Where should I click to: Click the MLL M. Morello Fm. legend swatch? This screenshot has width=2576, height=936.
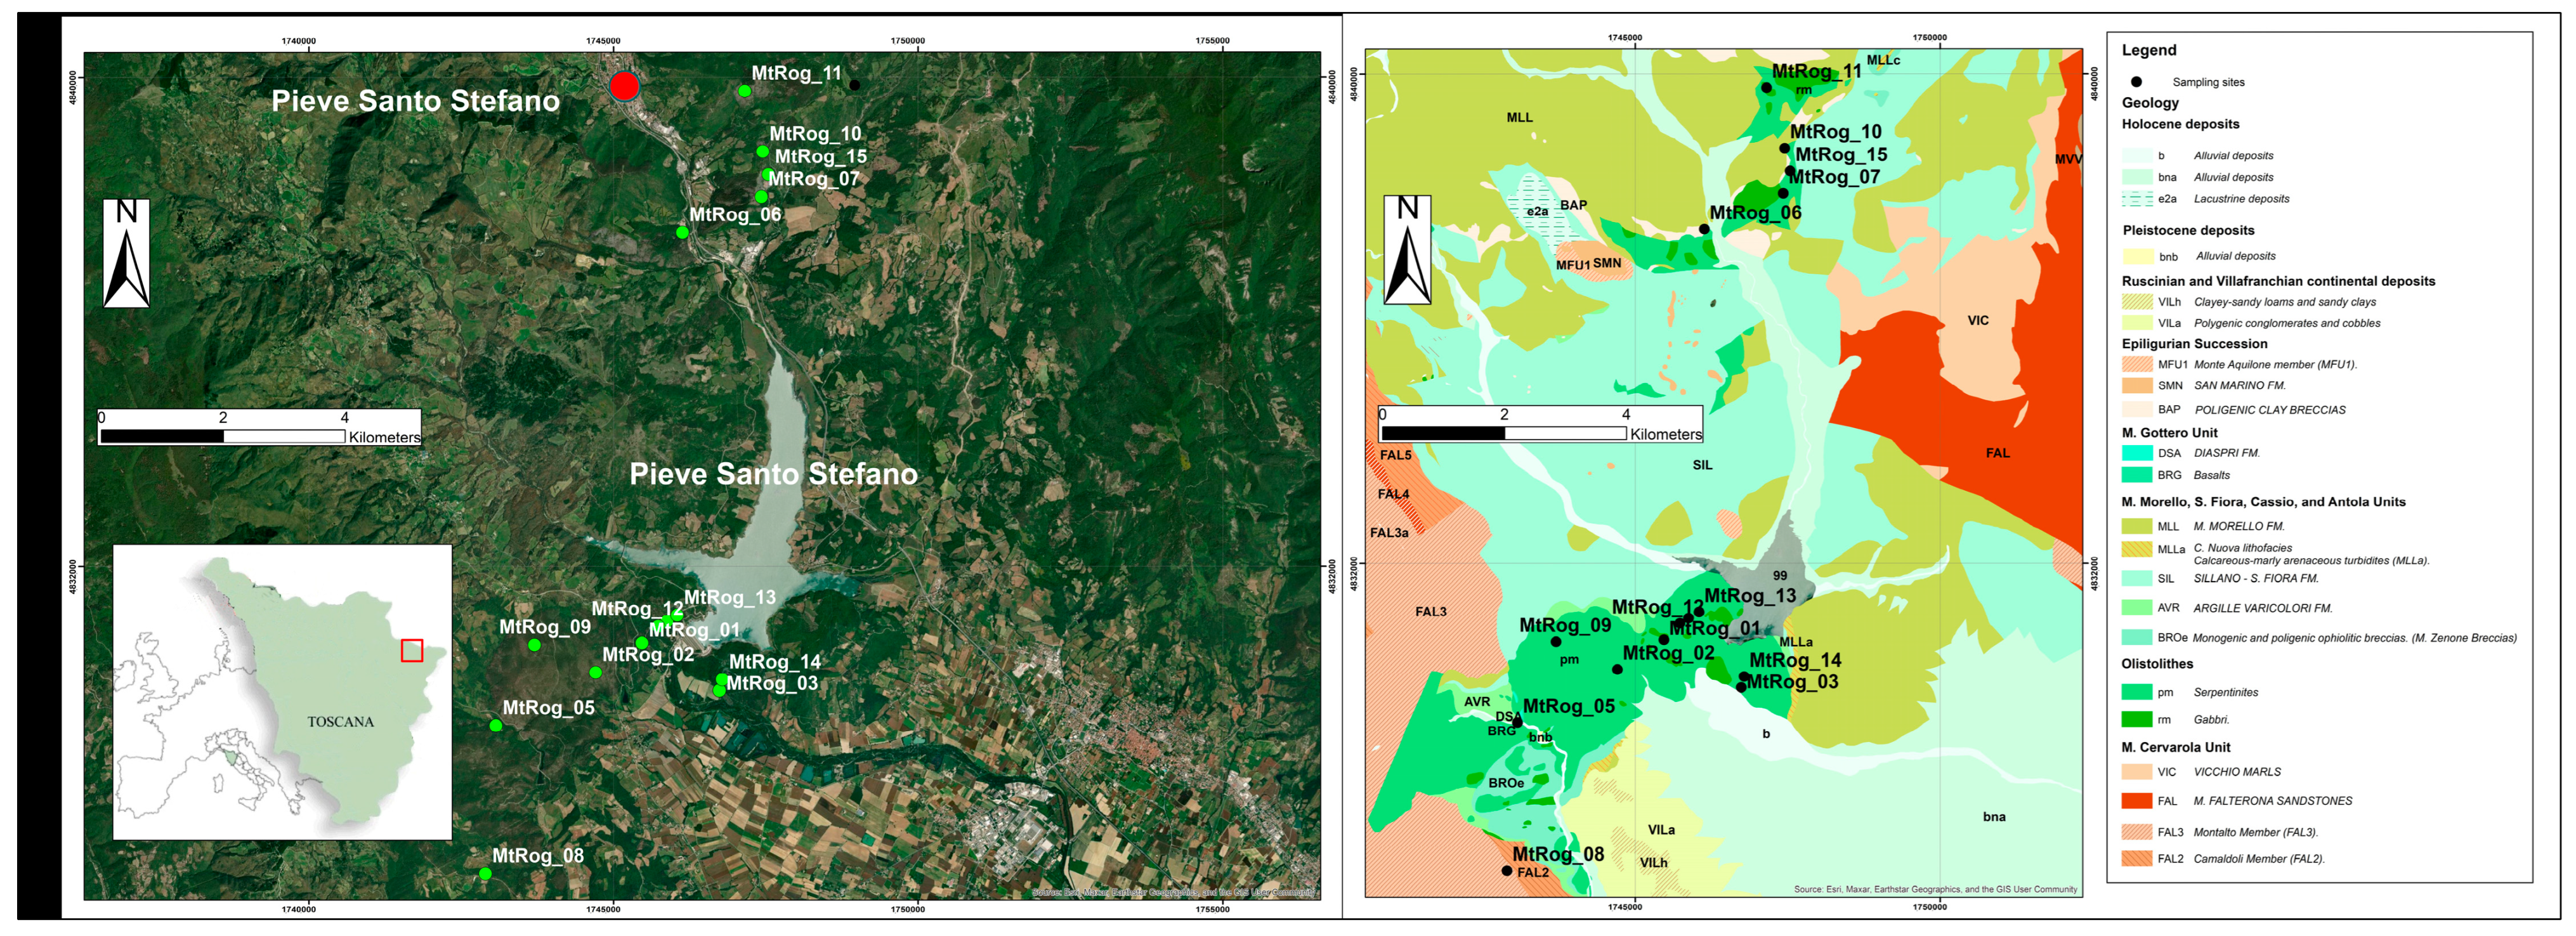click(x=2136, y=526)
